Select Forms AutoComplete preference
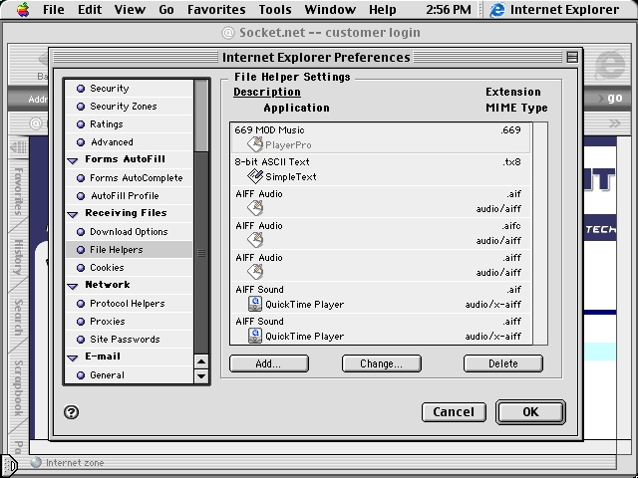638x478 pixels. (129, 177)
